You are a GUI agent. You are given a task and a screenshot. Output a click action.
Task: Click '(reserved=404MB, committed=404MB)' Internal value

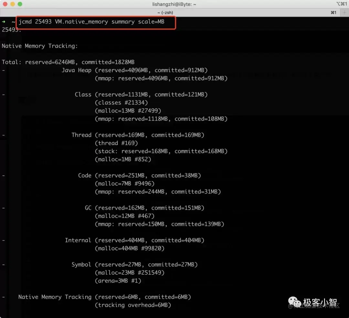150,240
